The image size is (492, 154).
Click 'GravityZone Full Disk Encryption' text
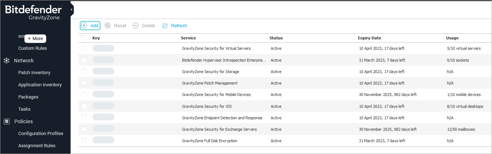(x=210, y=141)
